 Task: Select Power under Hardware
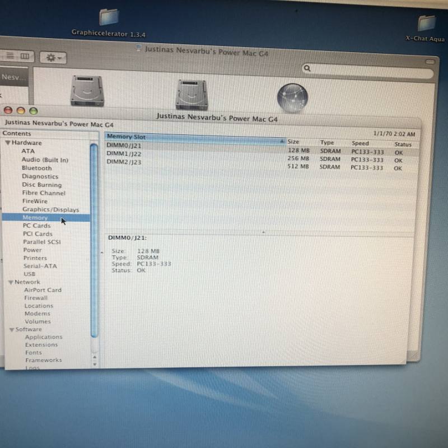point(32,250)
